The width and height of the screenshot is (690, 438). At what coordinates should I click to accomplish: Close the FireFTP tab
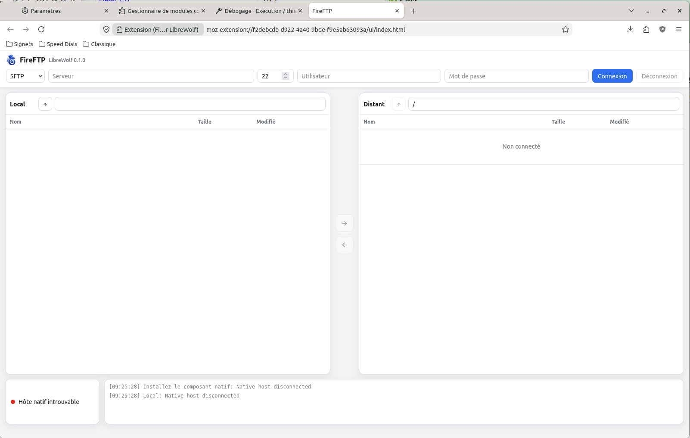click(397, 11)
